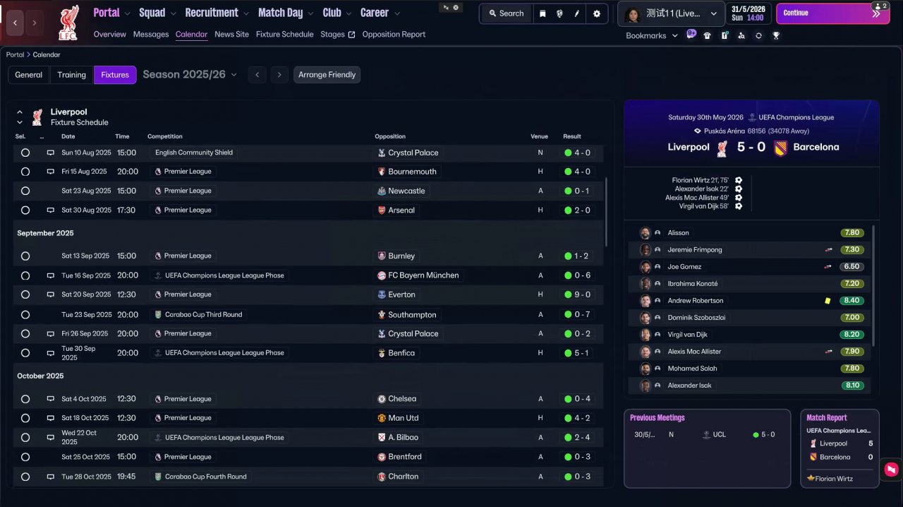Image resolution: width=903 pixels, height=507 pixels.
Task: Click external link icon next to Stages
Action: coord(351,35)
